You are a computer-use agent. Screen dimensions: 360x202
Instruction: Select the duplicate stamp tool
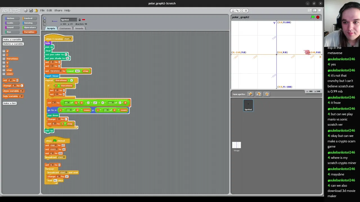233,11
